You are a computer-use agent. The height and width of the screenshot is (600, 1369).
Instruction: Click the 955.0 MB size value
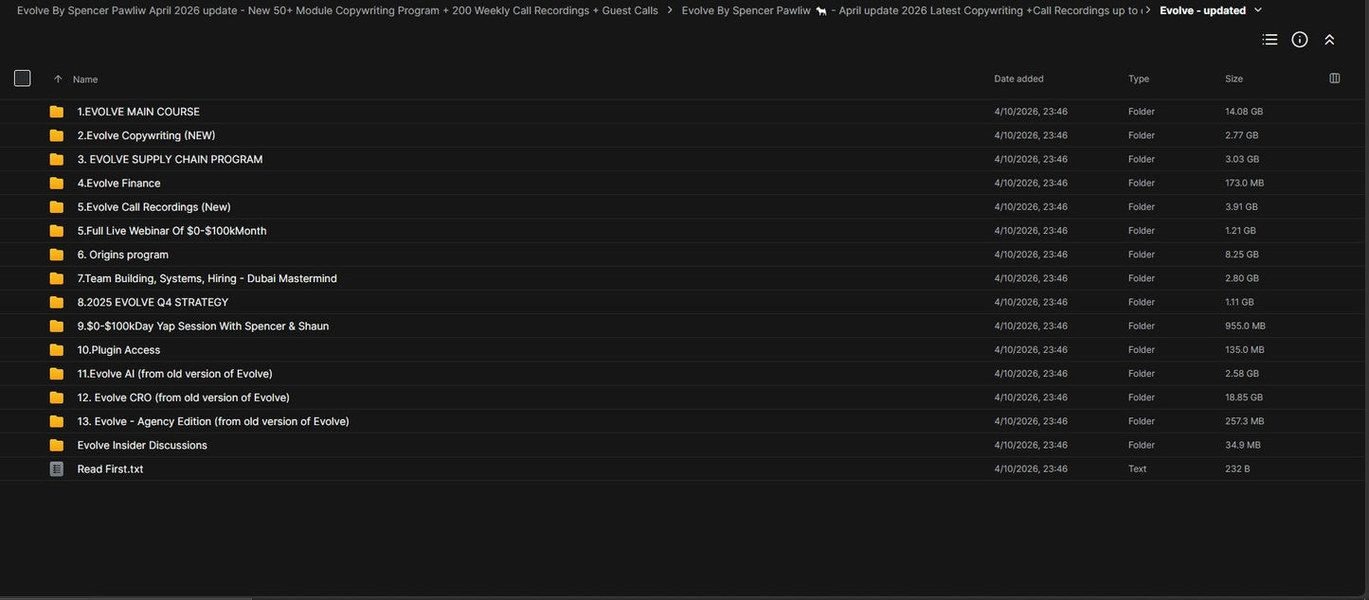pos(1245,326)
